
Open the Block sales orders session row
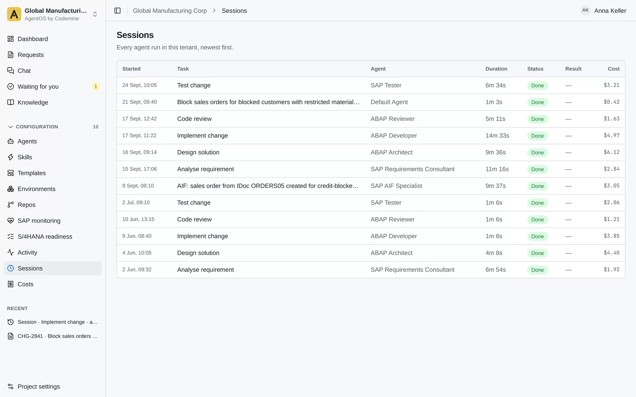pos(371,102)
